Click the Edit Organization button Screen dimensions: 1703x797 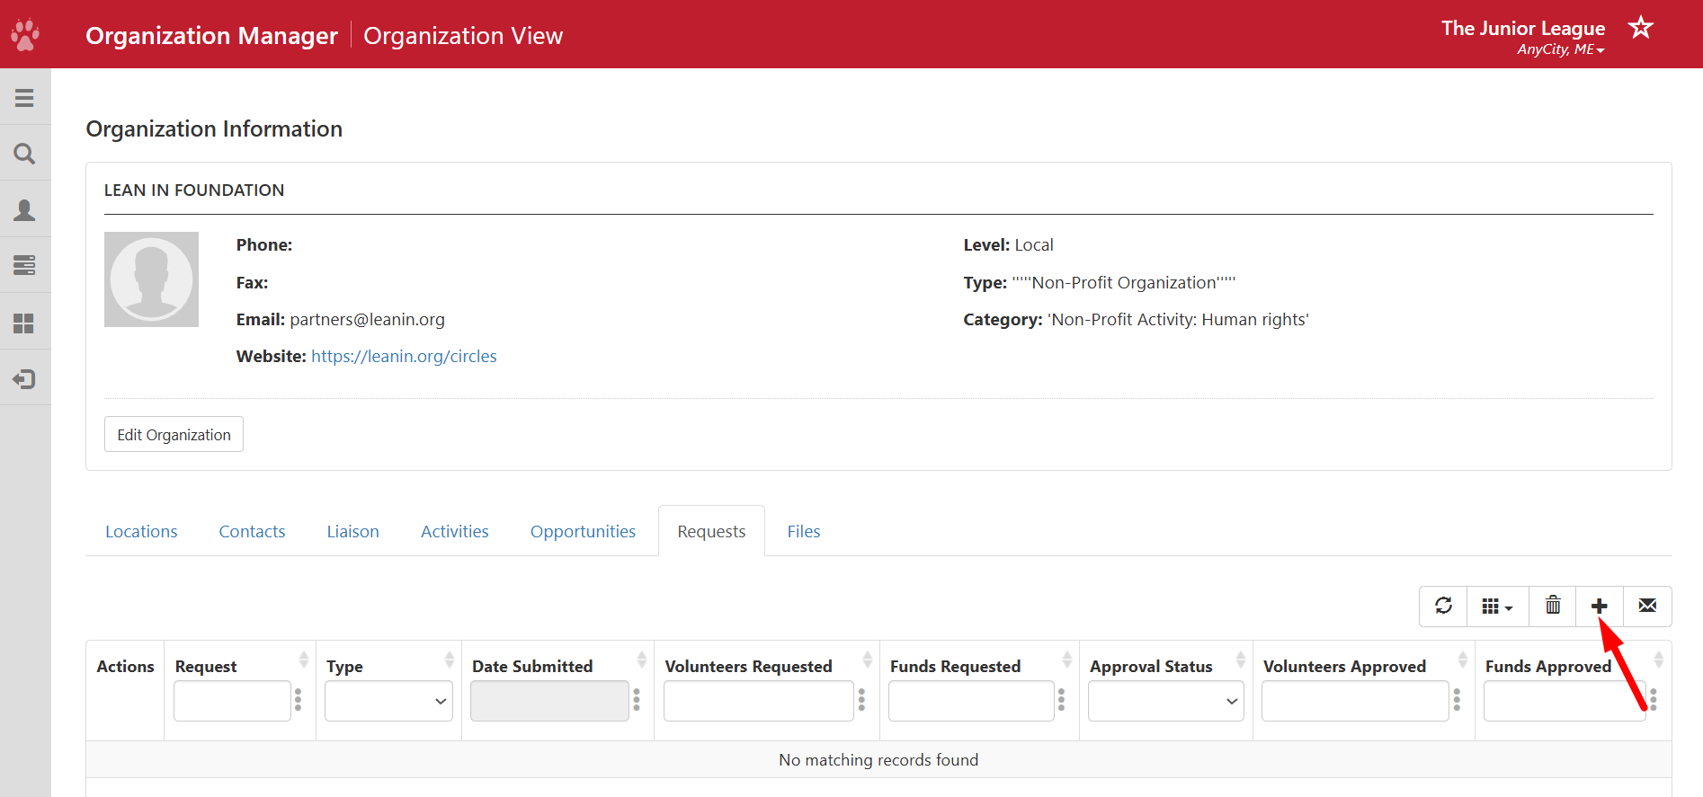tap(174, 434)
